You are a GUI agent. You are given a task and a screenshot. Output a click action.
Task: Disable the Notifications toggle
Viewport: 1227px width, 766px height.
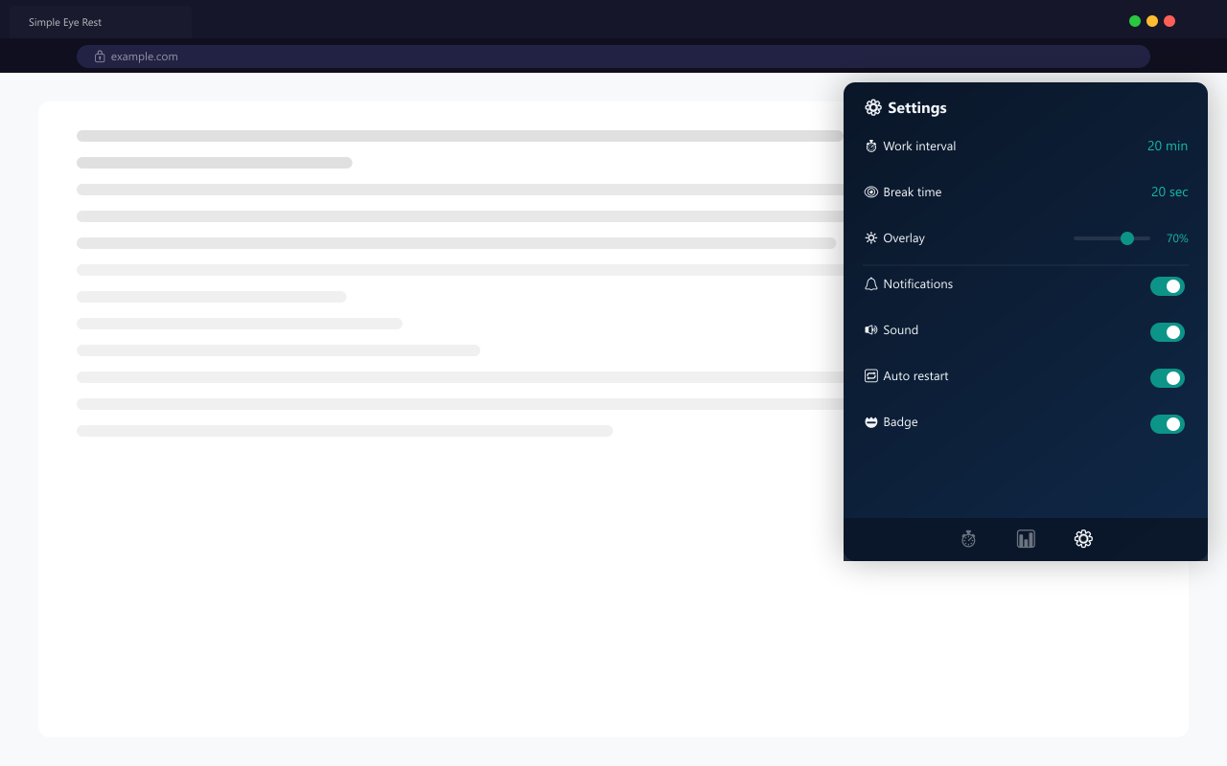click(x=1167, y=286)
